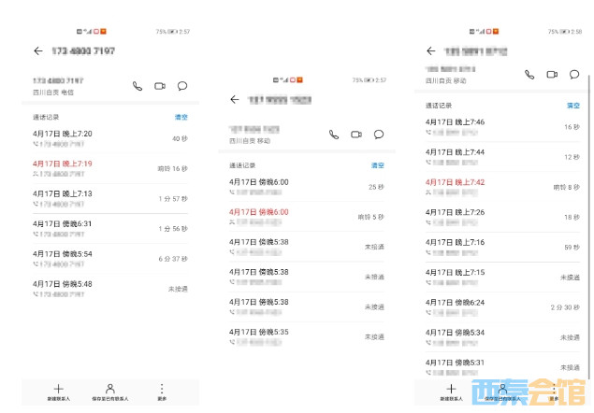Tap 保存至已有联系人 in the left bottom bar
This screenshot has height=413, width=594.
(110, 392)
